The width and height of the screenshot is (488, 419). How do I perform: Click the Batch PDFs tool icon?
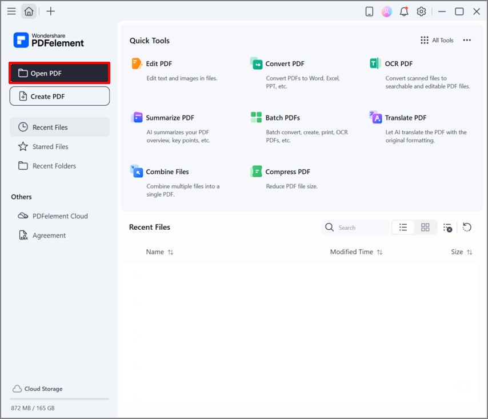click(256, 117)
